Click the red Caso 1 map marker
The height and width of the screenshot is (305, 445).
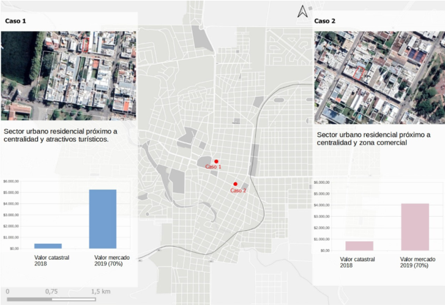click(216, 162)
